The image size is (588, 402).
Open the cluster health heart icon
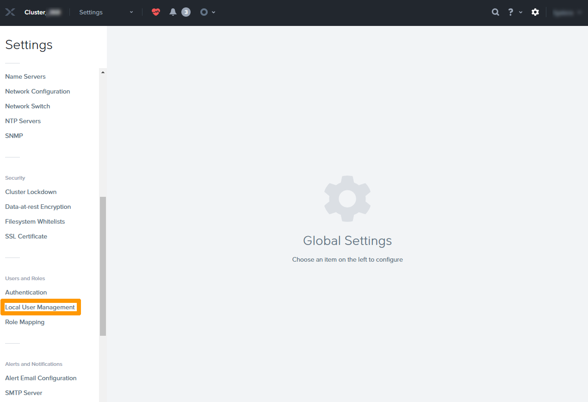[x=156, y=13]
